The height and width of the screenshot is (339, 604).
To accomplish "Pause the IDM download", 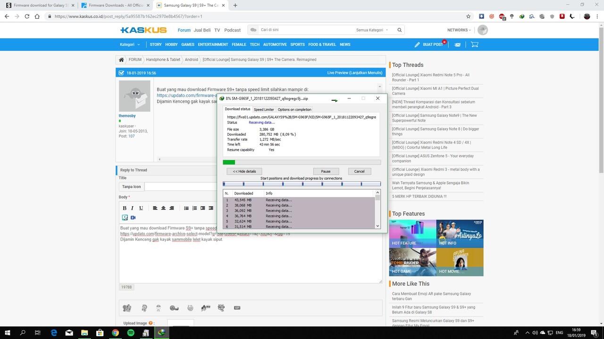I will [326, 171].
